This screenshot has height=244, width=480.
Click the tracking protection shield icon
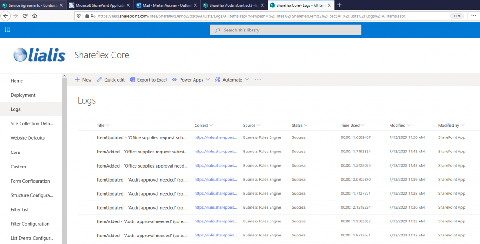click(x=79, y=16)
